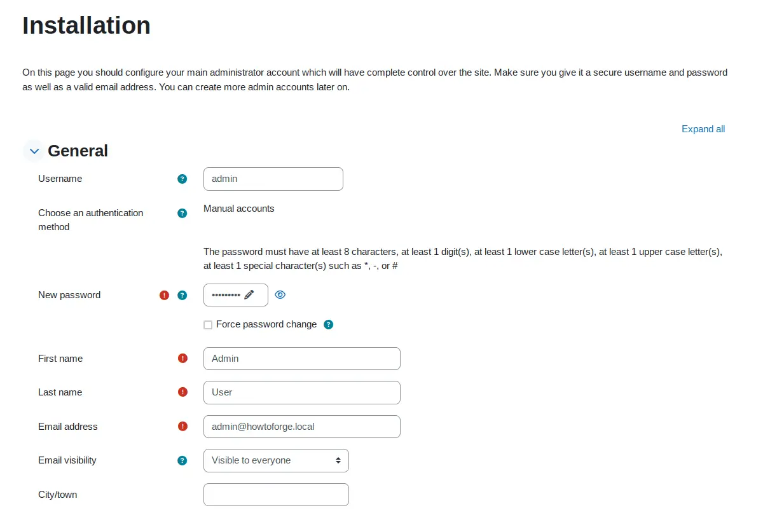The width and height of the screenshot is (763, 515).
Task: Open help icon for Email visibility
Action: (182, 460)
